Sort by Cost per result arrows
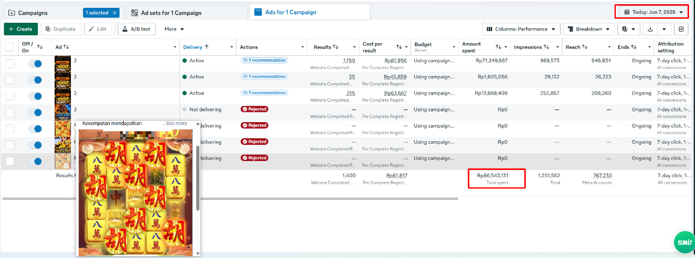The height and width of the screenshot is (258, 695). point(399,47)
